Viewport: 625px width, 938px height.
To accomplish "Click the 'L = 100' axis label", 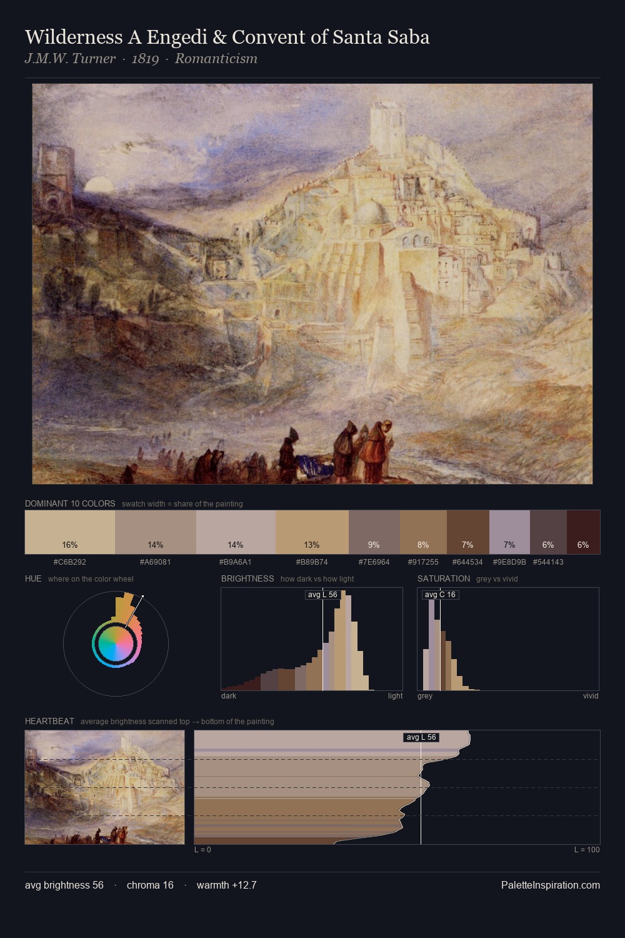I will pos(587,850).
